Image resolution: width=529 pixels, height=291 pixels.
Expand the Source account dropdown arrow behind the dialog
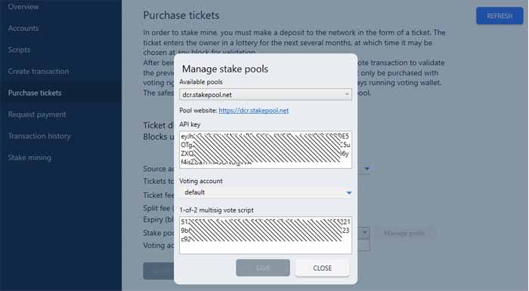[x=367, y=168]
